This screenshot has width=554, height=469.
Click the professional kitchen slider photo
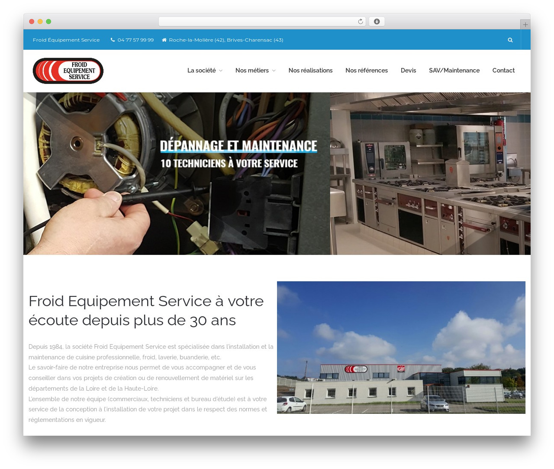tap(430, 173)
